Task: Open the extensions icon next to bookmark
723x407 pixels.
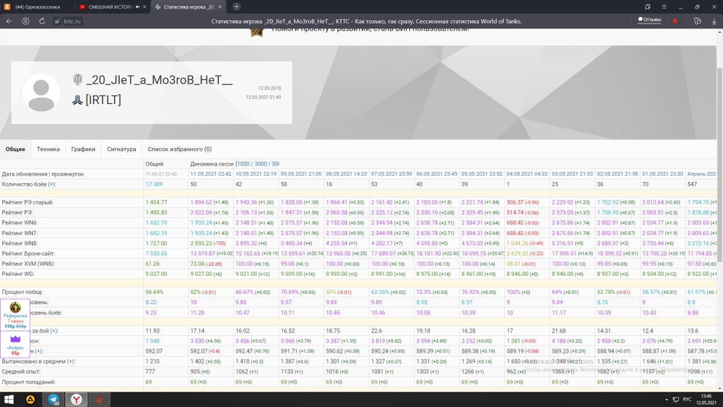Action: click(698, 21)
